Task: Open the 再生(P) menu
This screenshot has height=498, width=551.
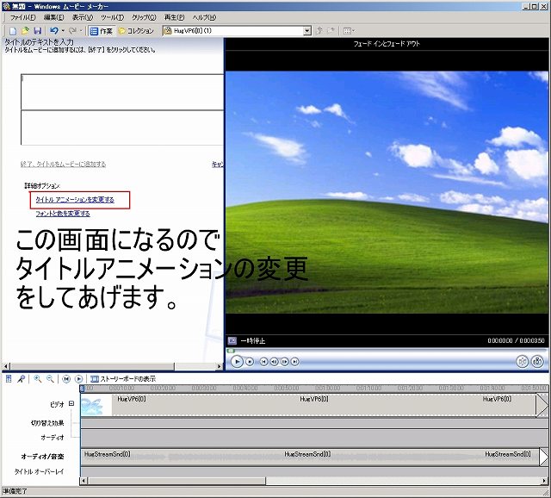Action: 174,17
